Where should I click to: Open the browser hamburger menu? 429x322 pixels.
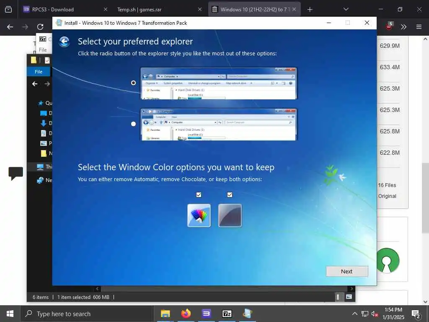point(419,27)
